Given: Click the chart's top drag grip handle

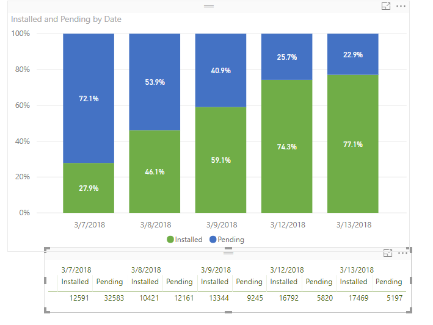Looking at the screenshot, I should [x=209, y=5].
